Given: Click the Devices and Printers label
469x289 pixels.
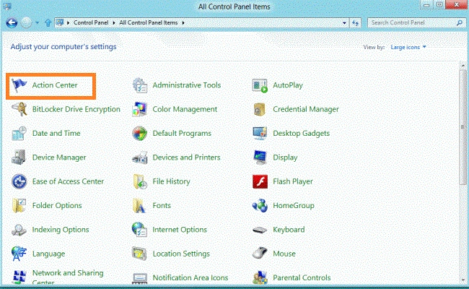Looking at the screenshot, I should tap(186, 158).
